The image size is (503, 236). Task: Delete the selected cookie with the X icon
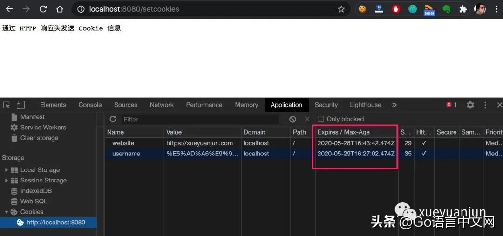pyautogui.click(x=307, y=119)
